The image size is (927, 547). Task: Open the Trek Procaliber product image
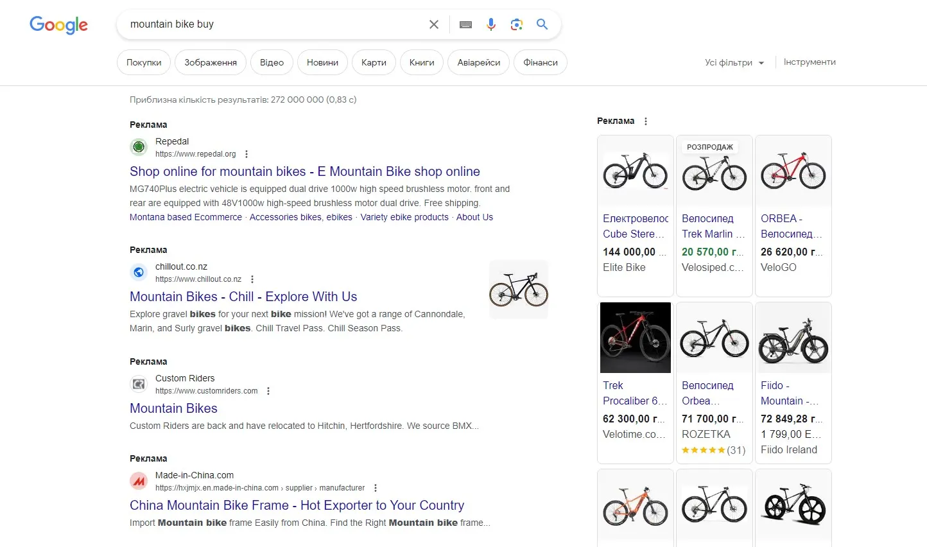pyautogui.click(x=636, y=338)
